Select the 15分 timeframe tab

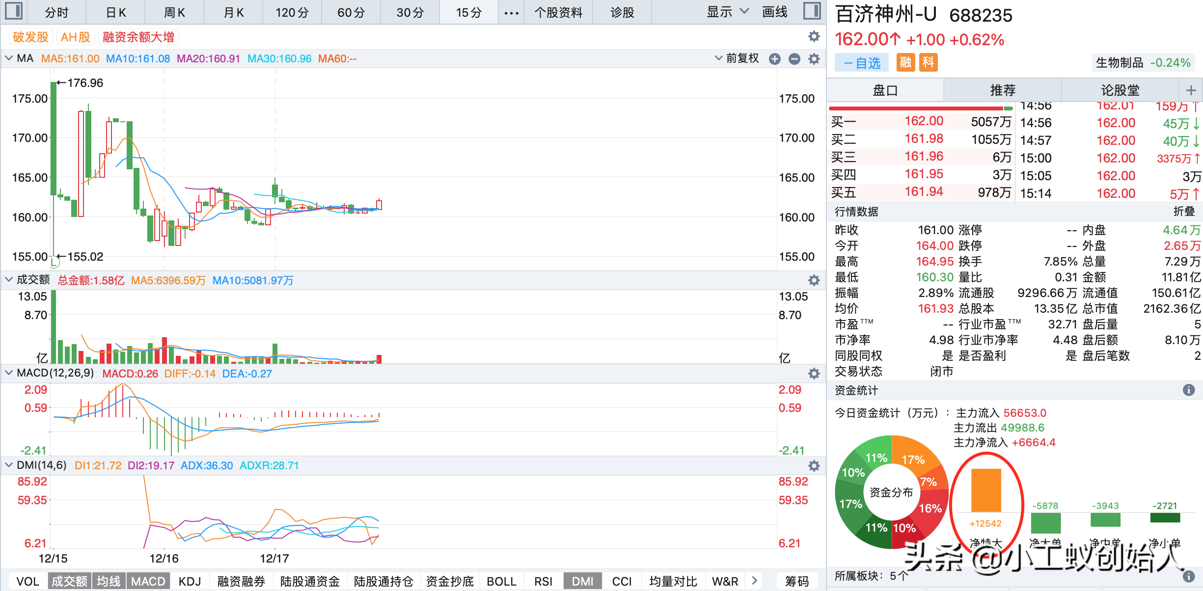coord(469,13)
